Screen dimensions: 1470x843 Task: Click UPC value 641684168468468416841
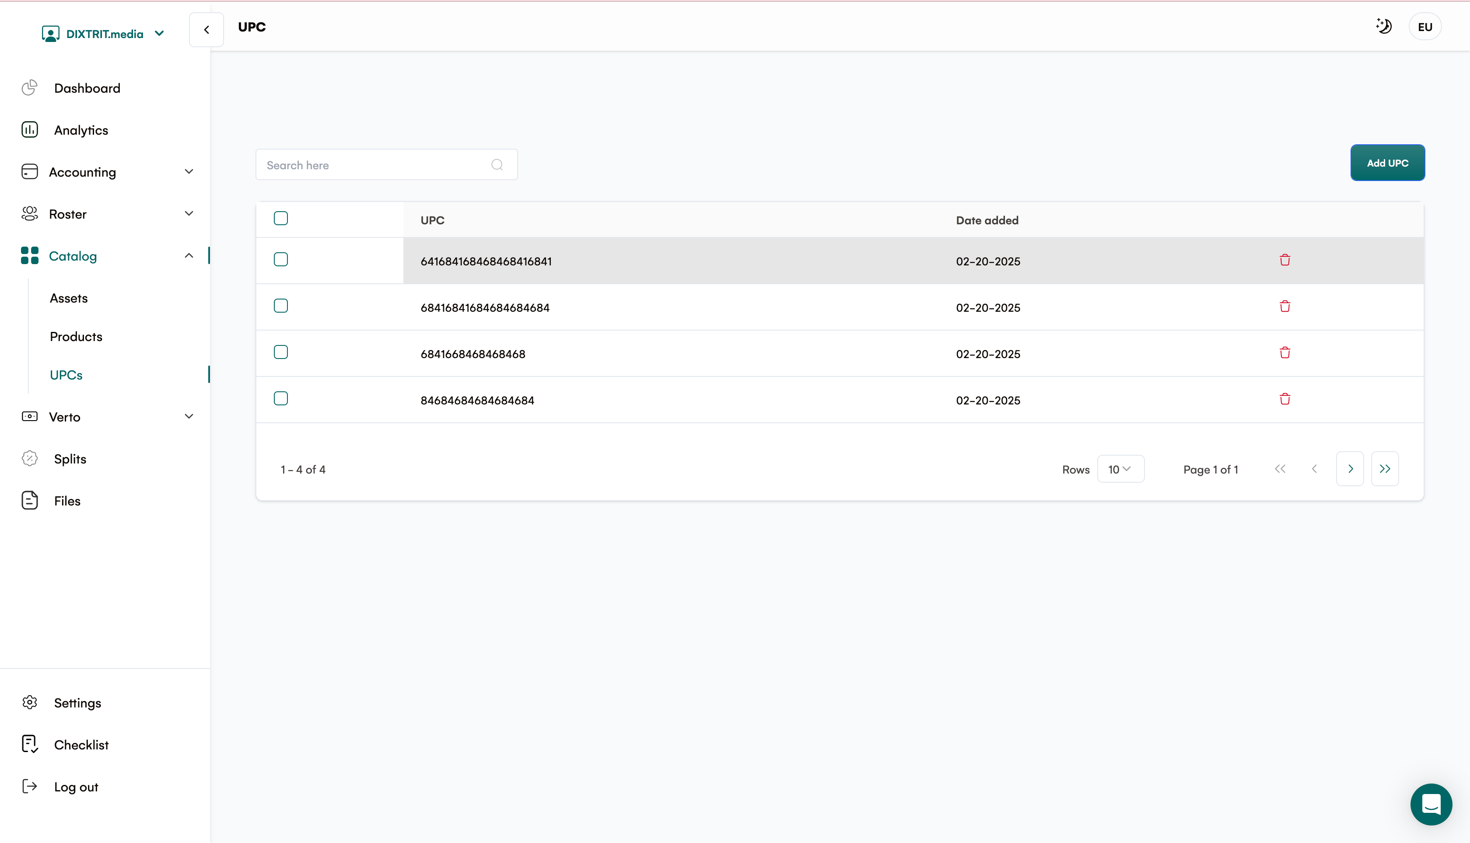click(x=486, y=261)
